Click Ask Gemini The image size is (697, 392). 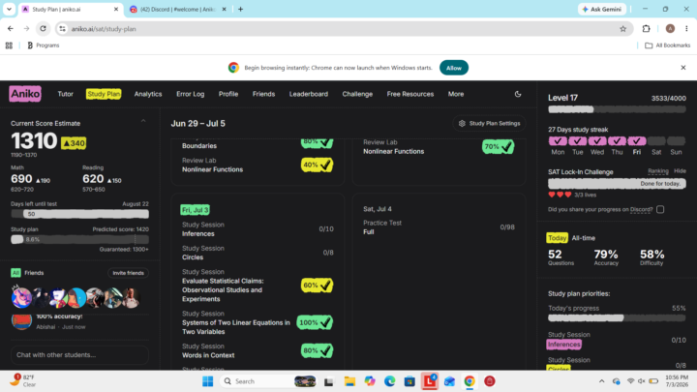[602, 9]
